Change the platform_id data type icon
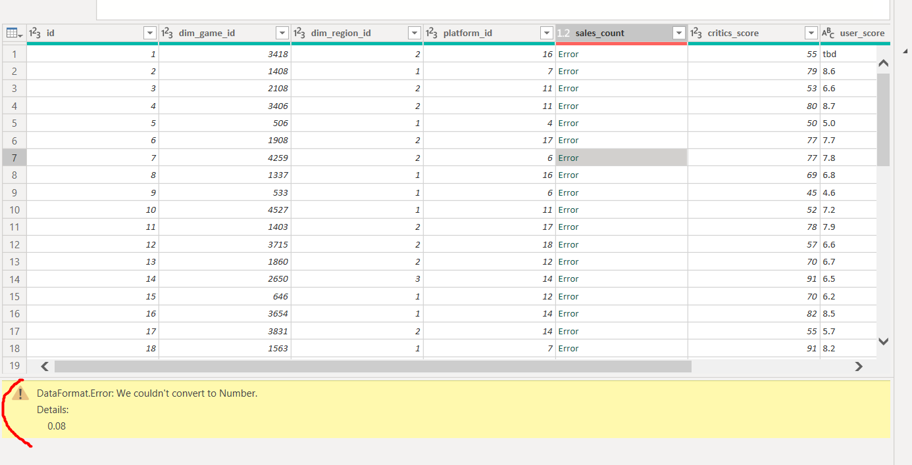 (432, 33)
